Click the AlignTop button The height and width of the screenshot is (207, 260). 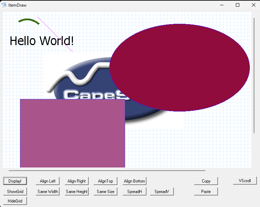coord(105,181)
